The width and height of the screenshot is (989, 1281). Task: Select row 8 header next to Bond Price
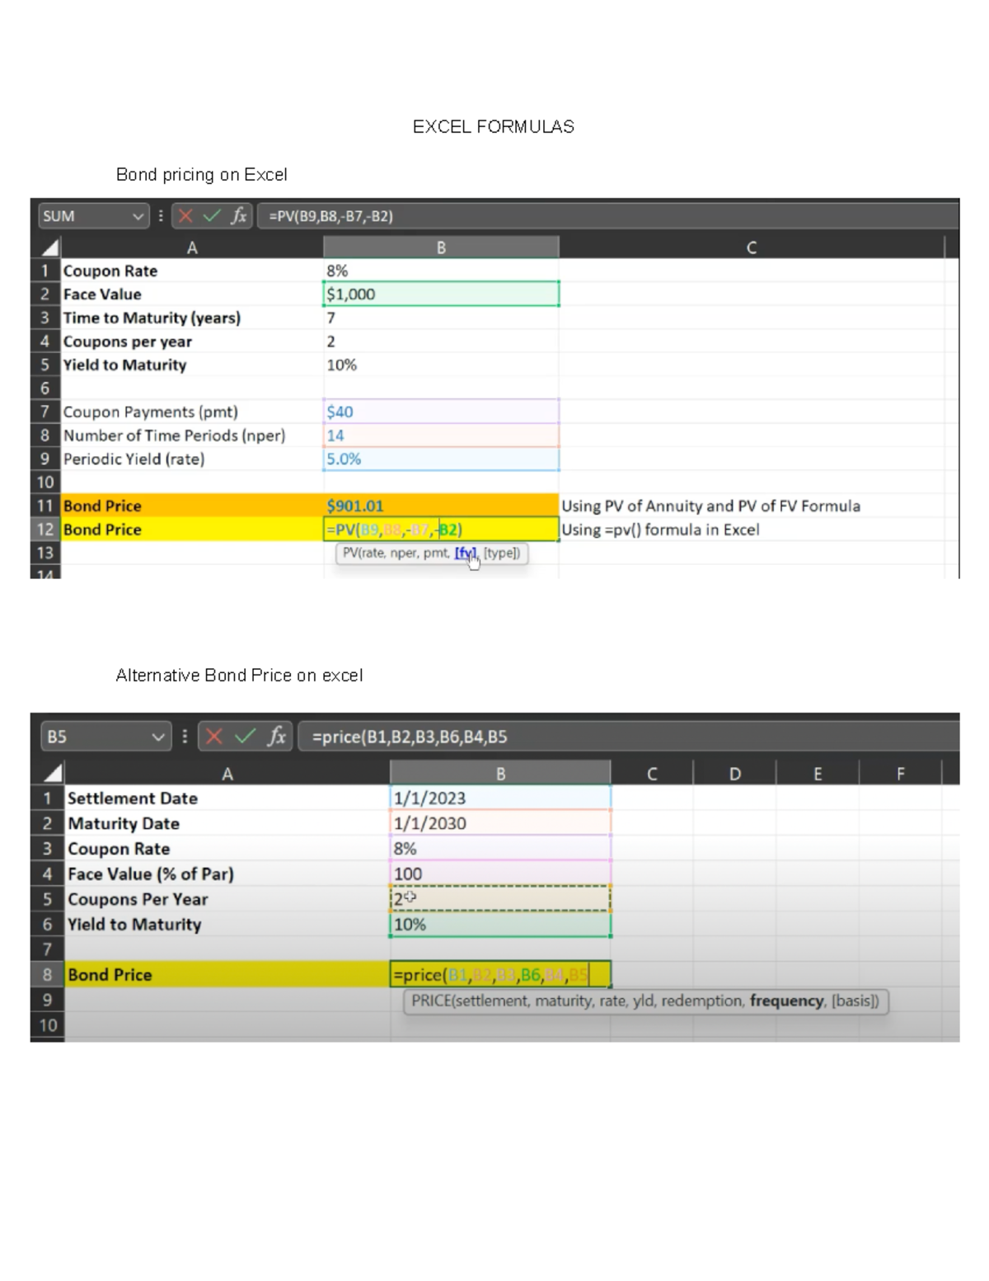pyautogui.click(x=48, y=974)
